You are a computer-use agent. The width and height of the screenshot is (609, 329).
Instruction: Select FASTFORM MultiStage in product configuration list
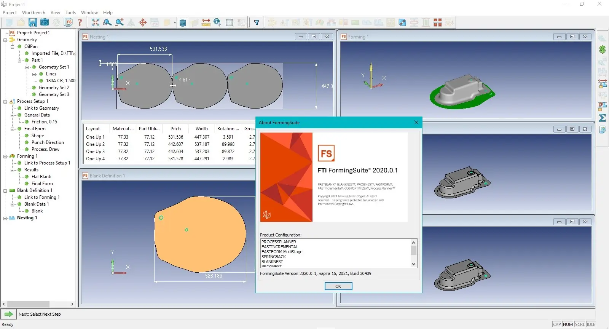click(282, 252)
